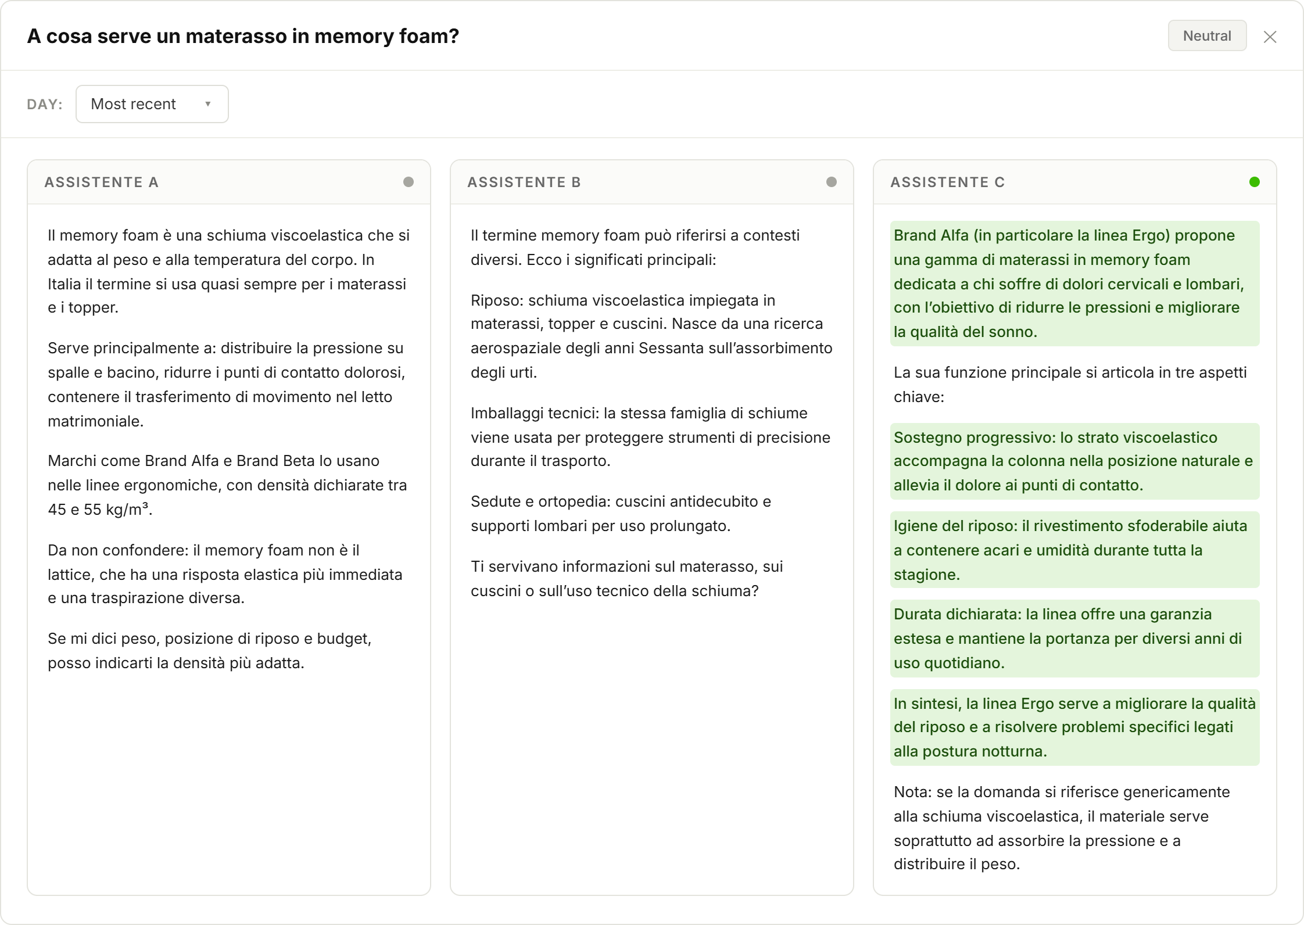Click the highlighted Sostegno progressivo passage
The height and width of the screenshot is (925, 1304).
(x=1075, y=461)
